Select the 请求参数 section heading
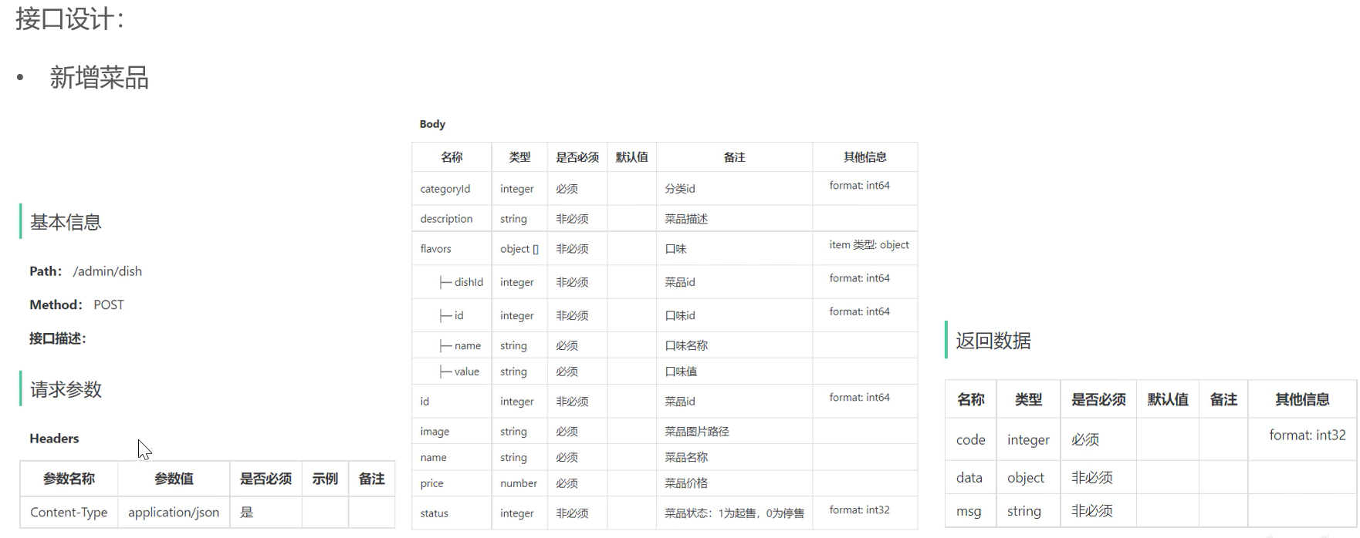Screen dimensions: 1360x538 pos(66,390)
